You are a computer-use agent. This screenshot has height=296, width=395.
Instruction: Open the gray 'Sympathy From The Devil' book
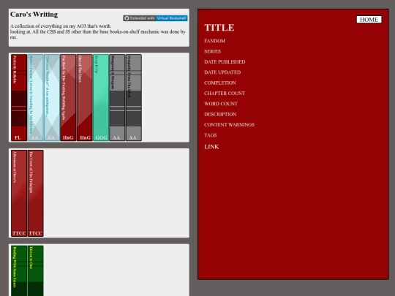[134, 98]
